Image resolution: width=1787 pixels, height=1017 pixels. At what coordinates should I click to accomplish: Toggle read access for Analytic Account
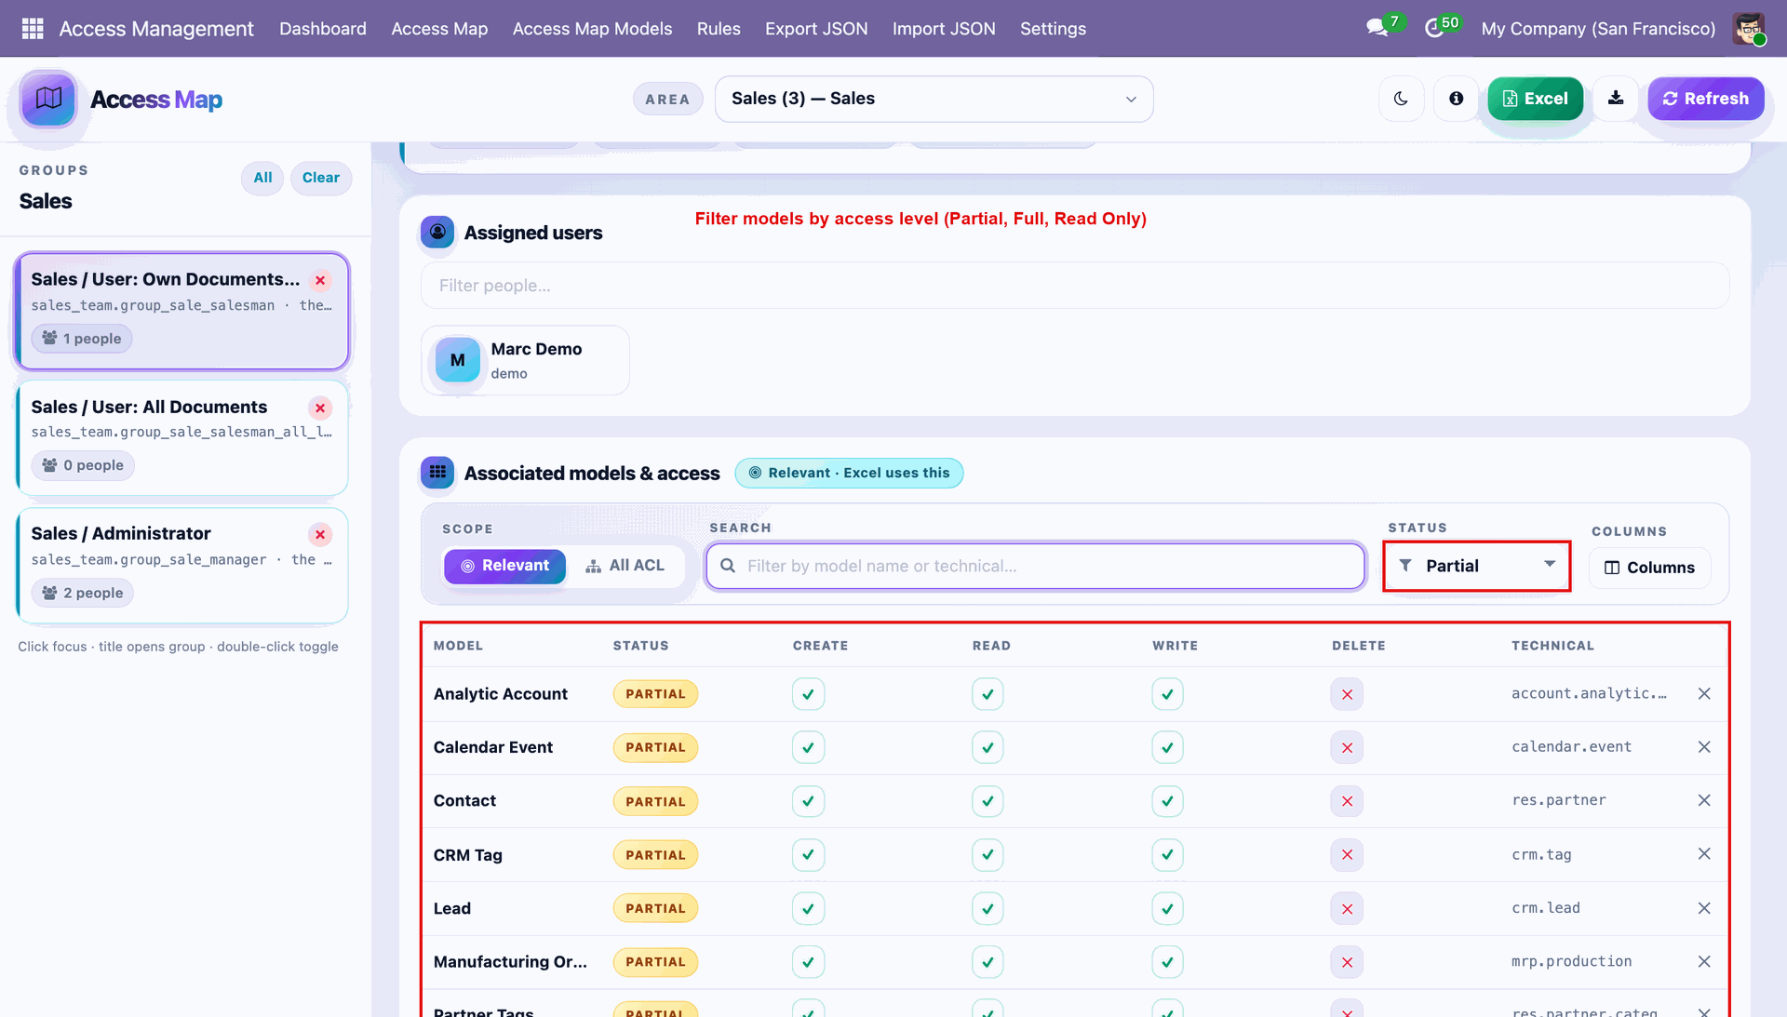[988, 694]
